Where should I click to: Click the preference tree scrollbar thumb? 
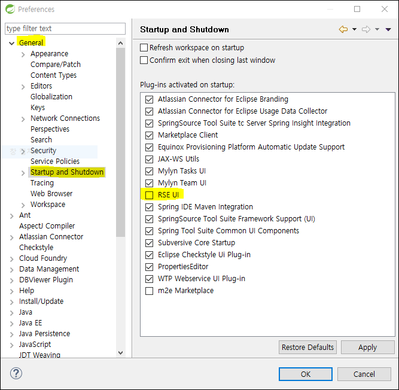[121, 142]
